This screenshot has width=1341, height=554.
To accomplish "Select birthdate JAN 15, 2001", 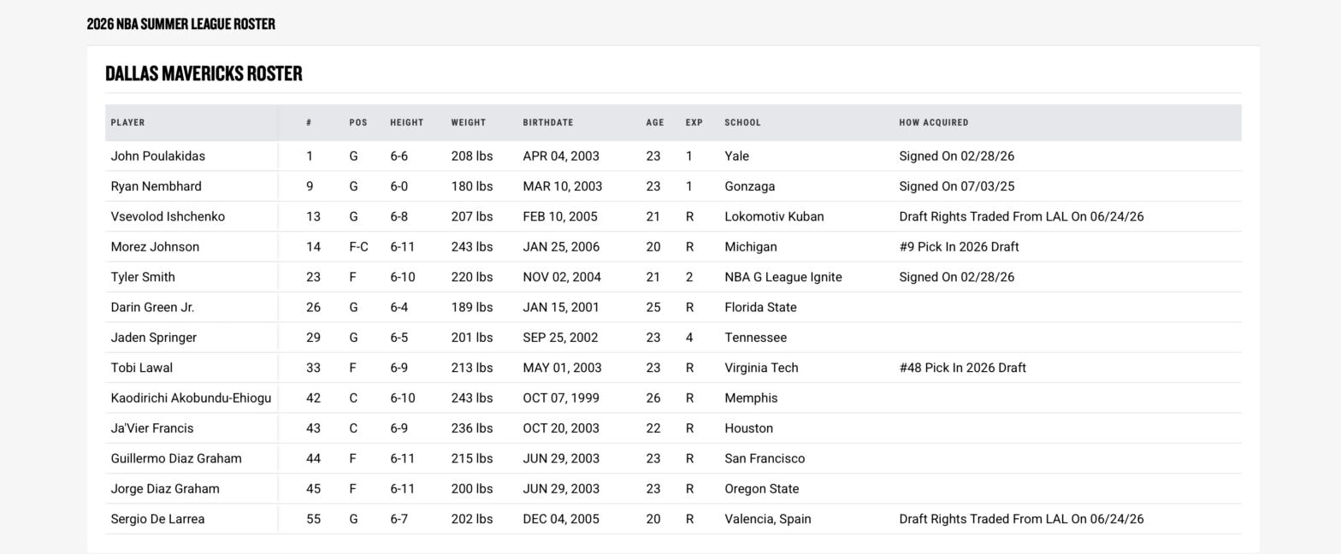I will 561,308.
